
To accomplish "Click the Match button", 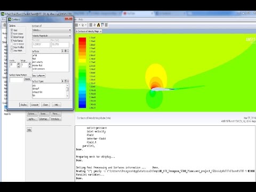I will 27,79.
